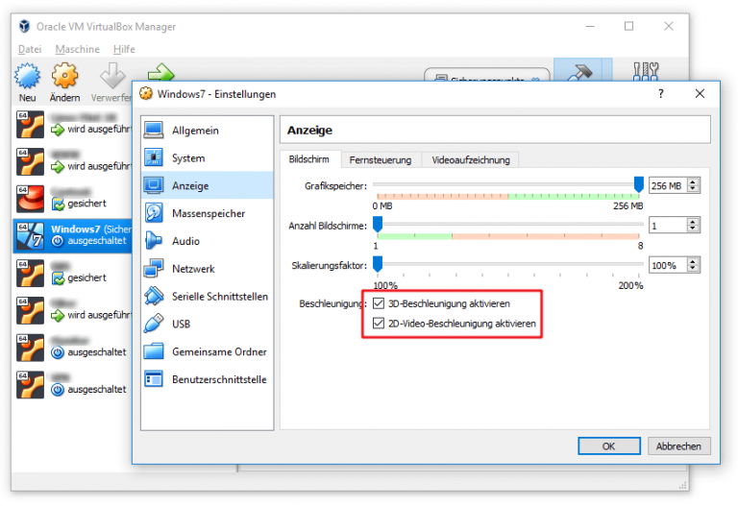Select the red hat VM marked gesichert
The image size is (738, 506).
pyautogui.click(x=30, y=199)
